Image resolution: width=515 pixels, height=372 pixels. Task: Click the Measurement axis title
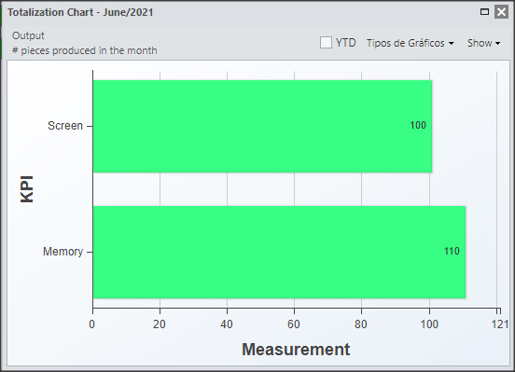pyautogui.click(x=296, y=350)
